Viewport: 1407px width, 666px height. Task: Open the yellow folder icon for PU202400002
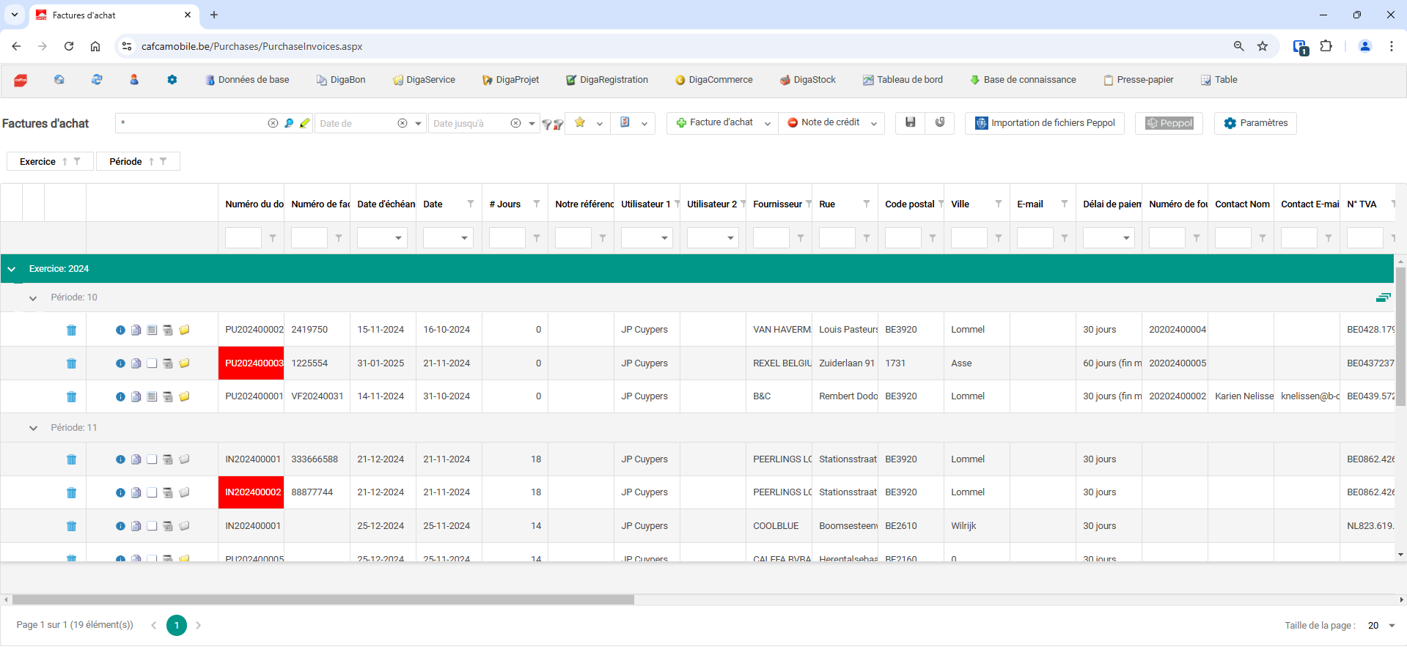coord(184,330)
